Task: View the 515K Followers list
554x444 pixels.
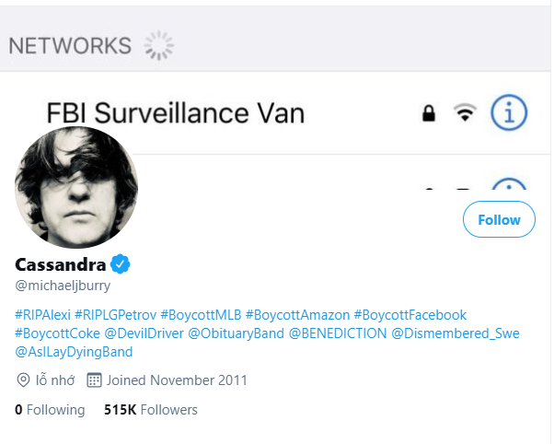Action: (x=151, y=410)
